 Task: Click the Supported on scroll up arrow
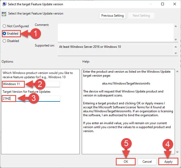(176, 46)
